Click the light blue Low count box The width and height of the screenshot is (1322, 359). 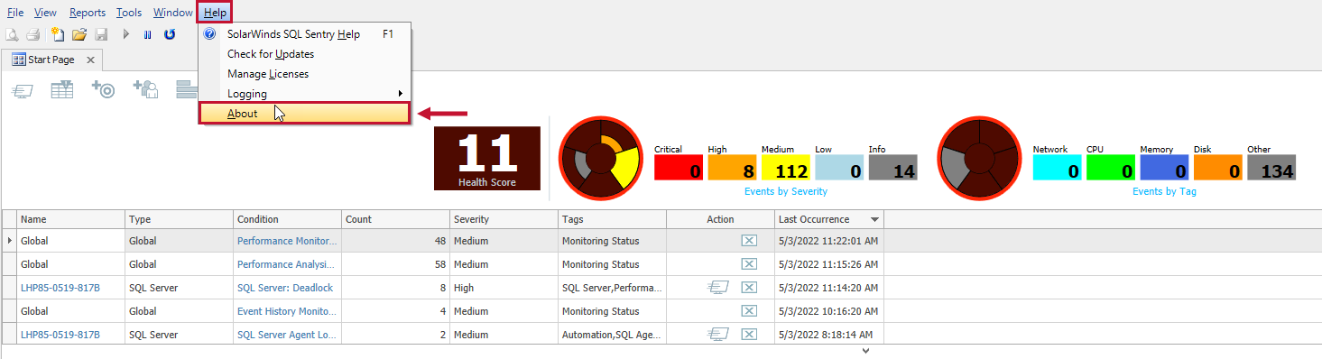839,168
